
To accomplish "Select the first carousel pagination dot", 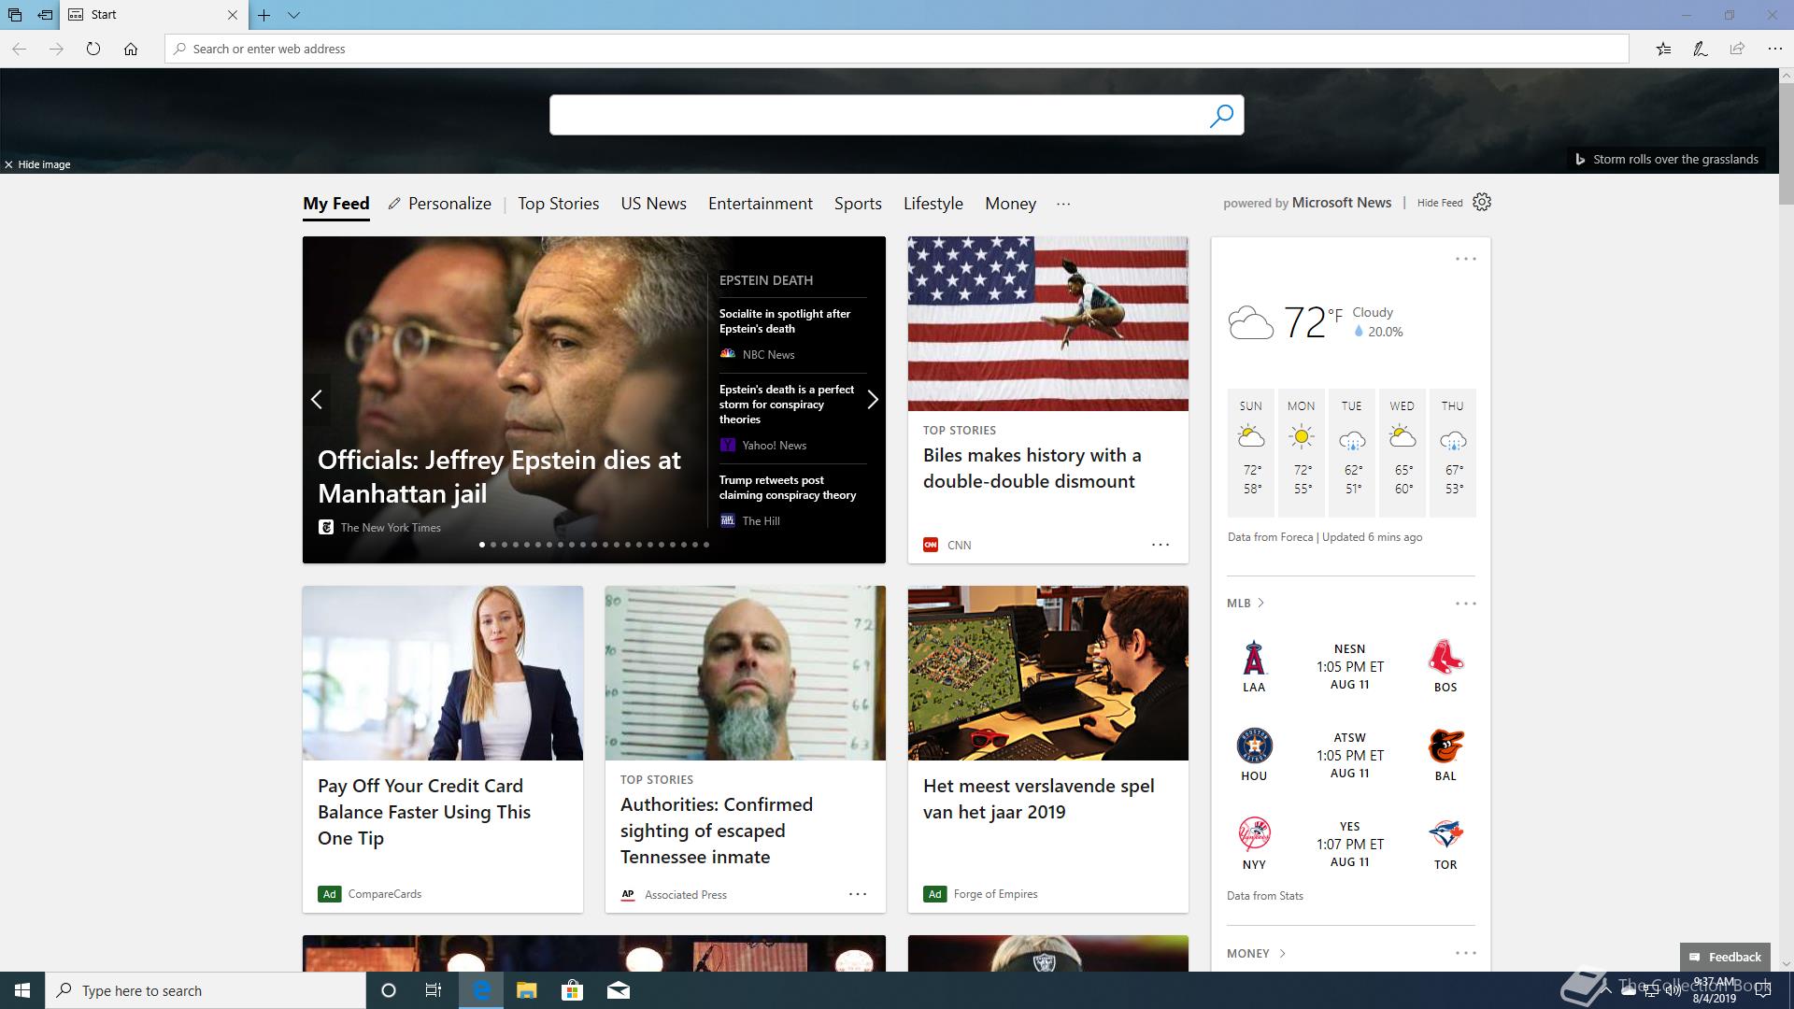I will (482, 545).
